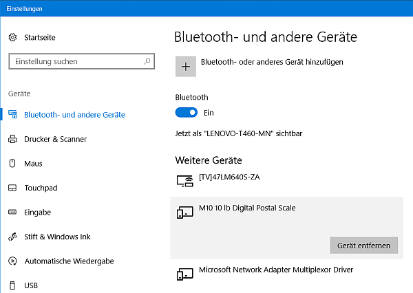Click the Eingabe keyboard icon
413x293 pixels.
pos(12,213)
